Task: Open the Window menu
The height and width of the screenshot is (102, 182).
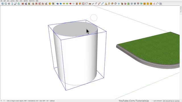Action: pyautogui.click(x=26, y=1)
